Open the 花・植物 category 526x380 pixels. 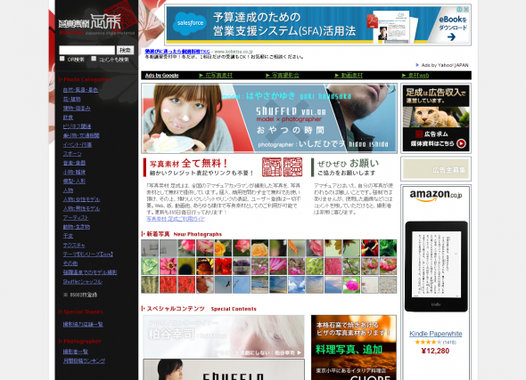[x=72, y=99]
